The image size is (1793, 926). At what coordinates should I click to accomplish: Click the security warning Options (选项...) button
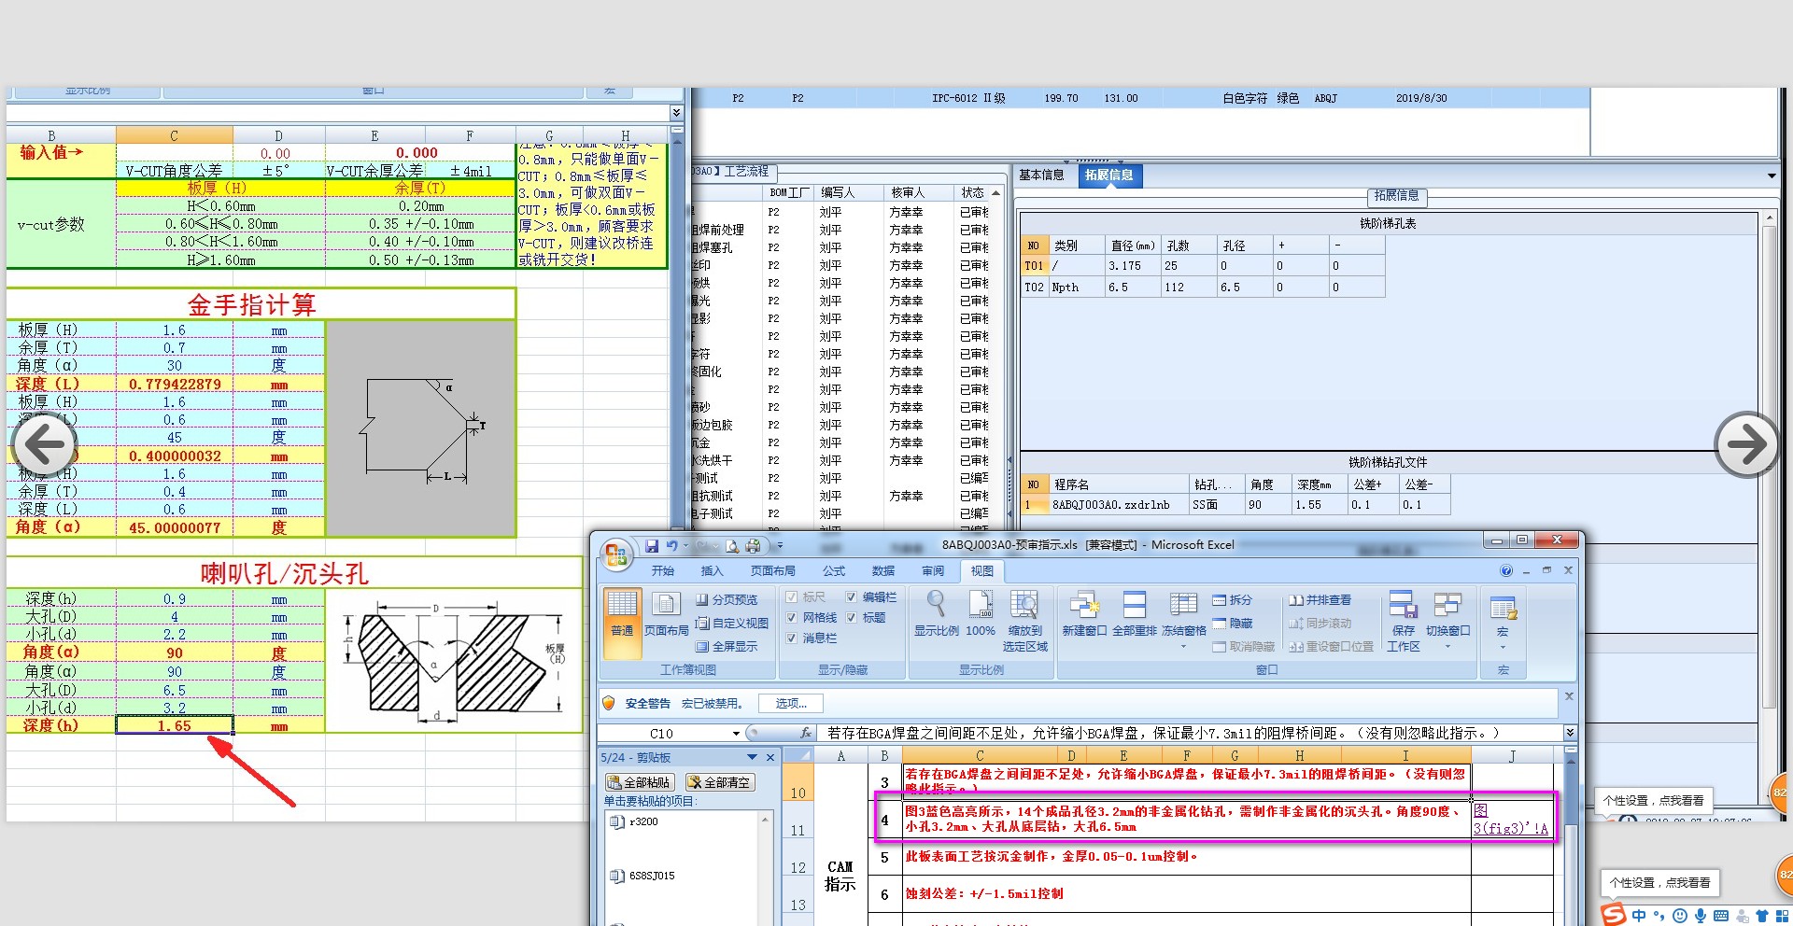click(790, 703)
